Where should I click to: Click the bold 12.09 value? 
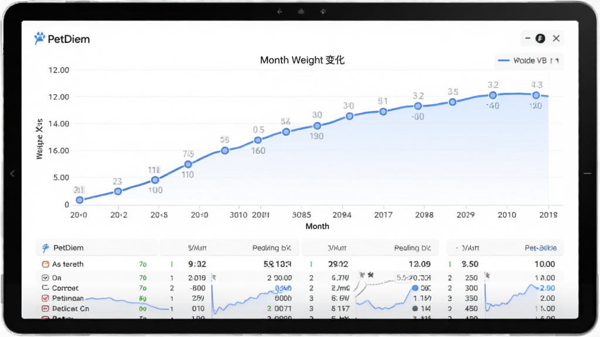tap(420, 264)
